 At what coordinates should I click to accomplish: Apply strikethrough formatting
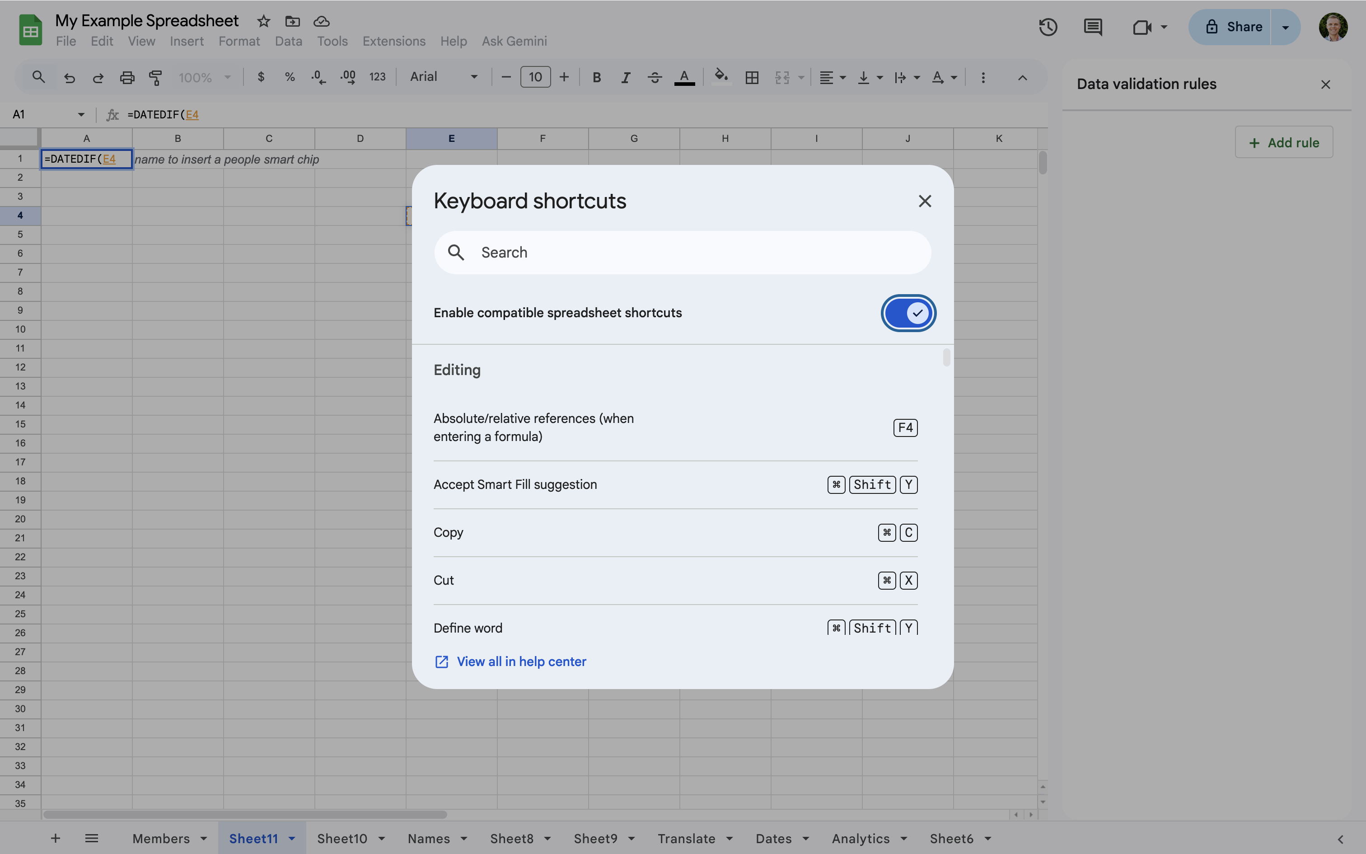[654, 77]
